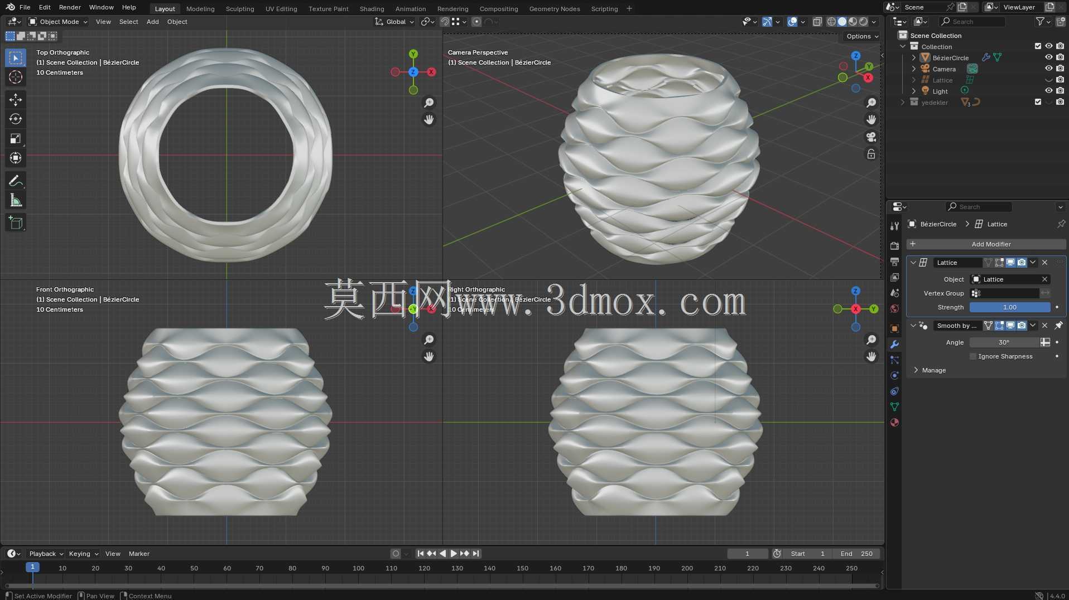Select the Cursor tool in left toolbar

16,78
